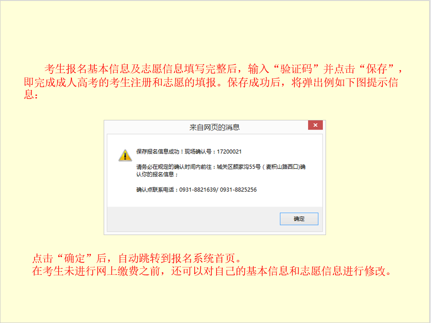Viewport: 431px width, 323px height.
Task: Click the sentence starting 在考生未进行网上缴费之前
Action: (x=211, y=271)
